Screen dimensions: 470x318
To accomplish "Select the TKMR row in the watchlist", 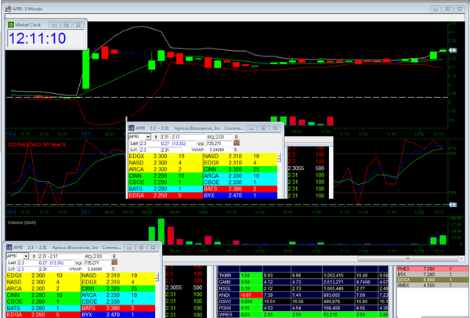I will (x=228, y=275).
